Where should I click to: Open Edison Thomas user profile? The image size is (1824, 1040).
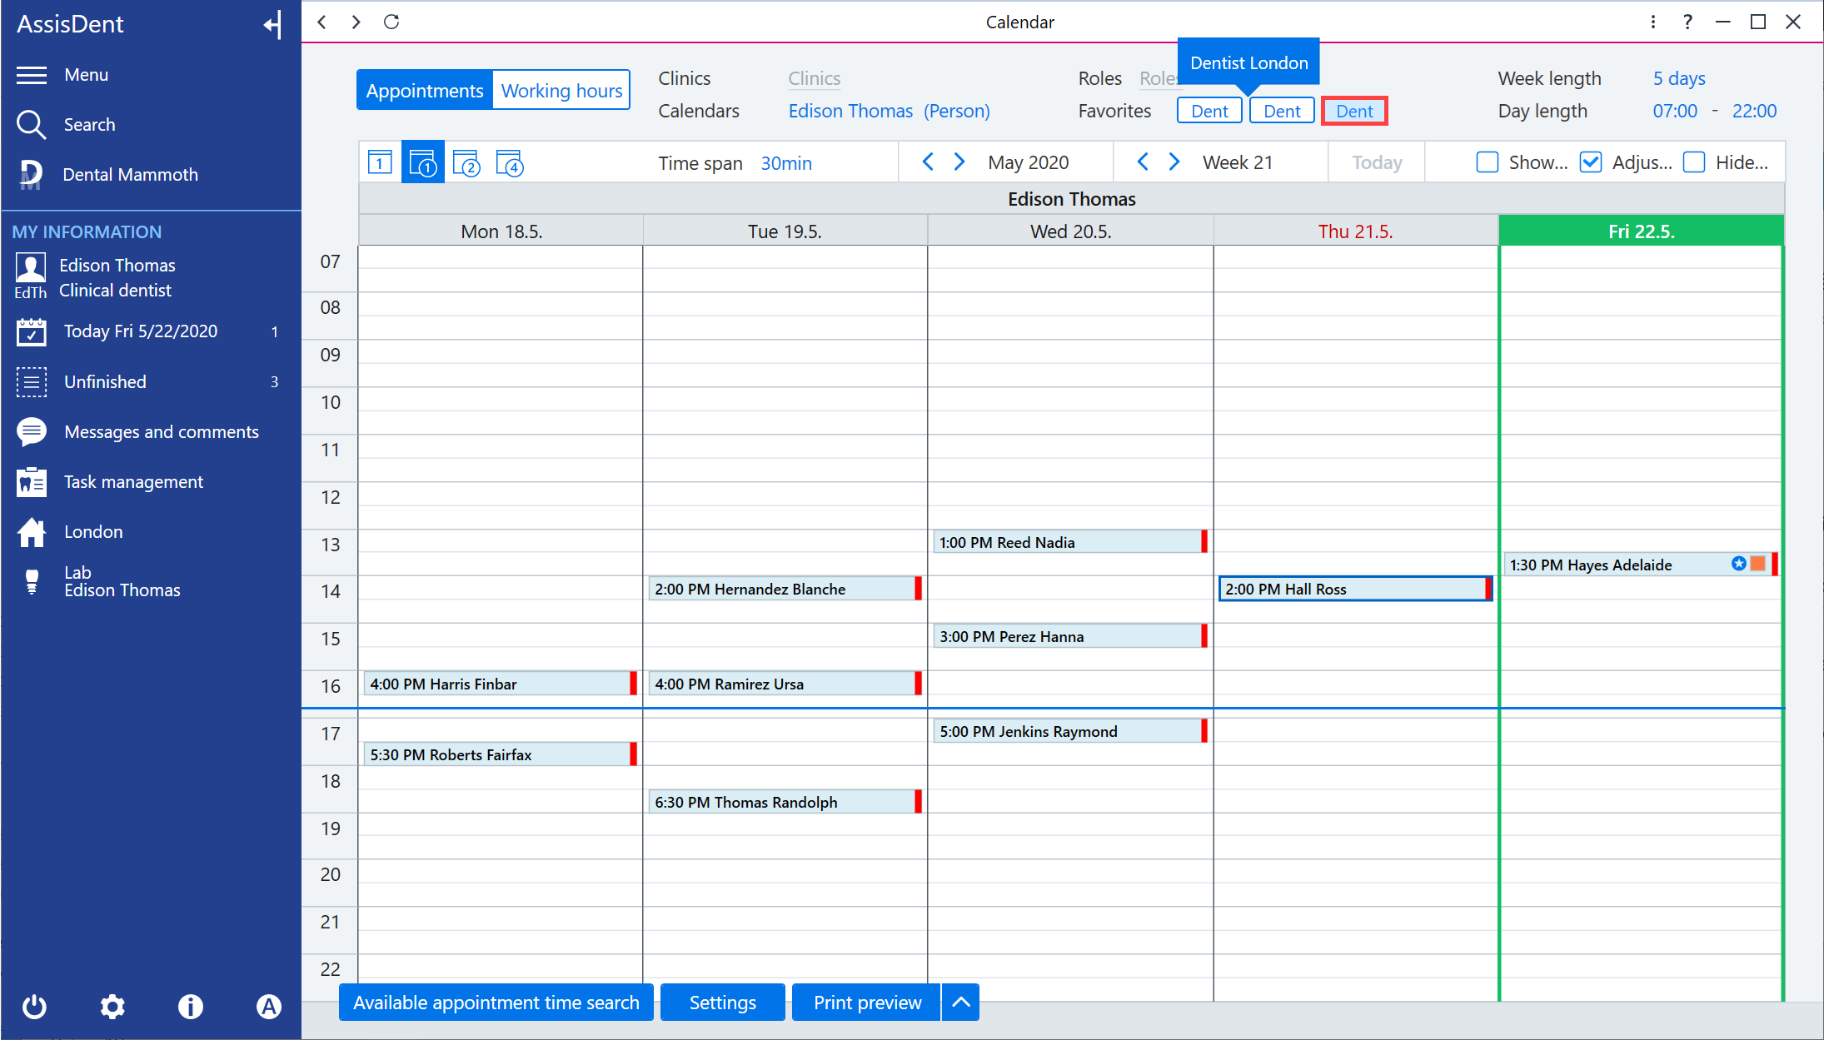coord(96,278)
